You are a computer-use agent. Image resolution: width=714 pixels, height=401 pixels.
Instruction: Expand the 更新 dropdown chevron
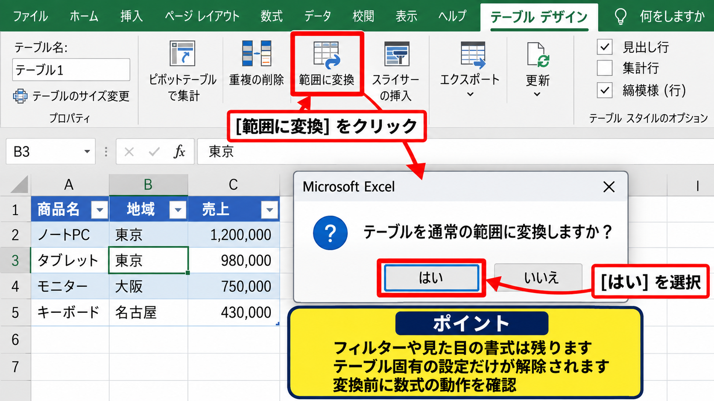(x=537, y=94)
